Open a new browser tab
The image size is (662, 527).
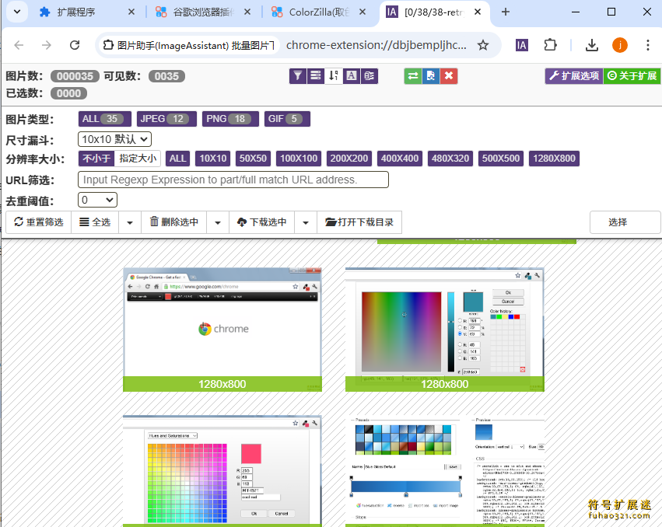tap(506, 12)
